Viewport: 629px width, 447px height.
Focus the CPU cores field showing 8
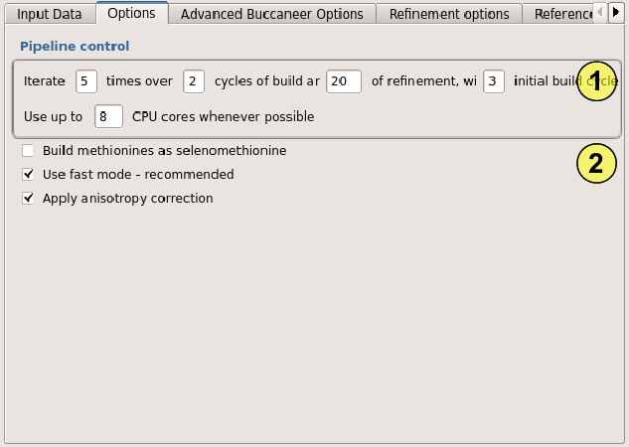pyautogui.click(x=108, y=117)
